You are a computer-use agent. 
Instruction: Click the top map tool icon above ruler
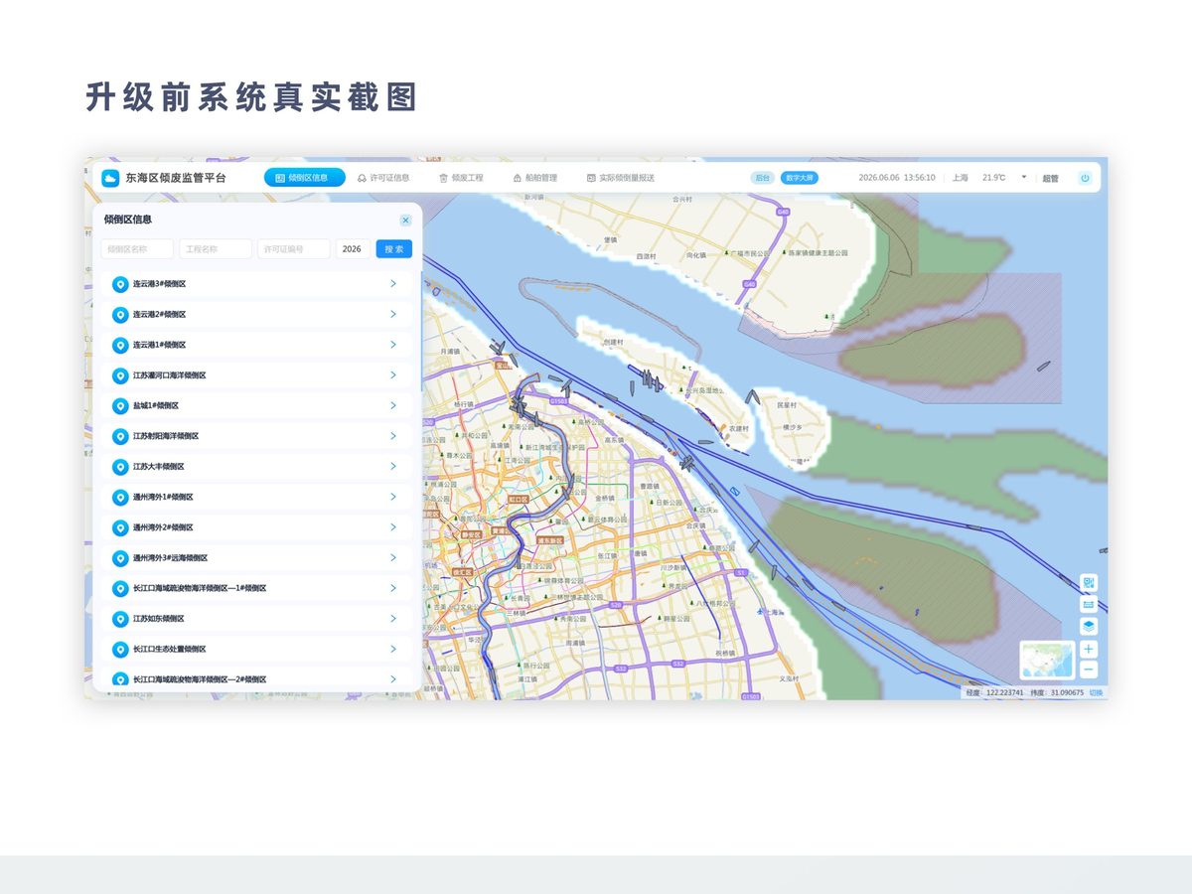(1089, 582)
